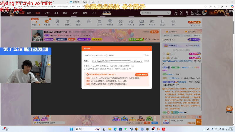Click the chat message input box
Screen dimensions: 235x132
pyautogui.click(x=183, y=122)
